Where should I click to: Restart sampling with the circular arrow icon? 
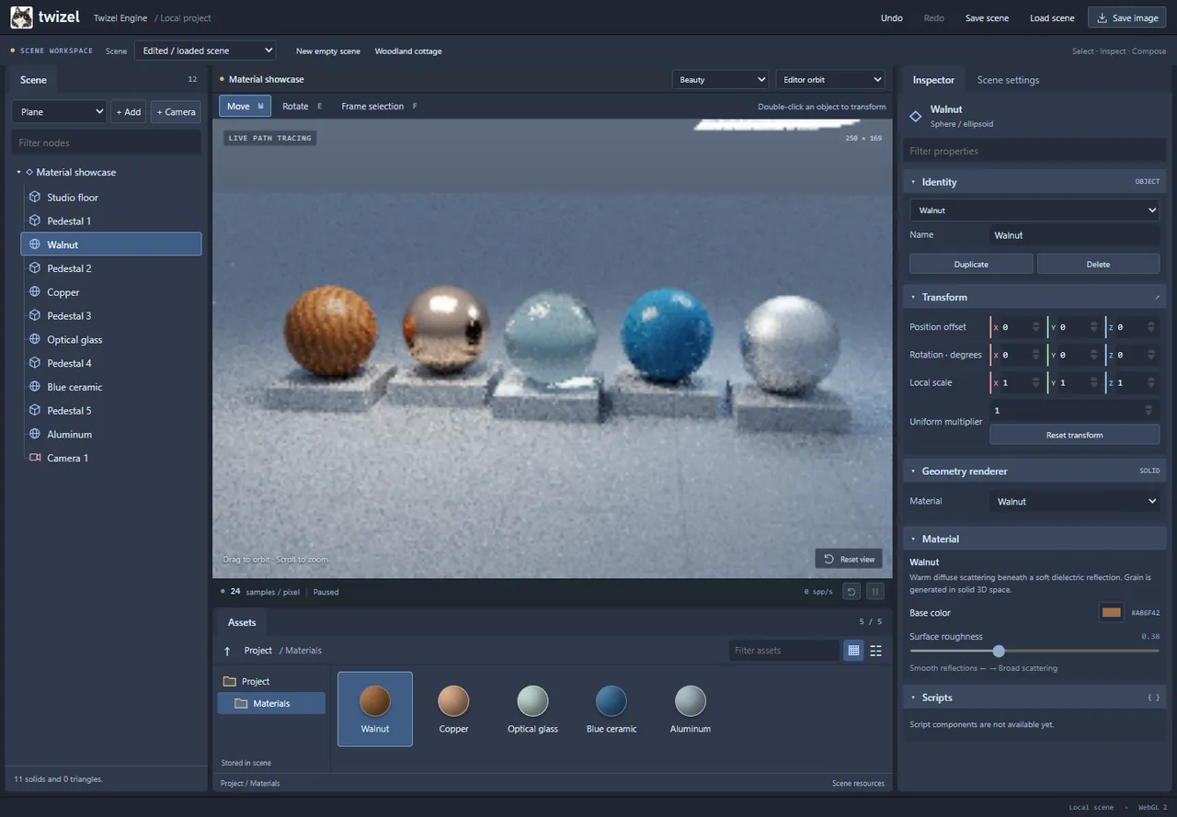click(x=851, y=592)
